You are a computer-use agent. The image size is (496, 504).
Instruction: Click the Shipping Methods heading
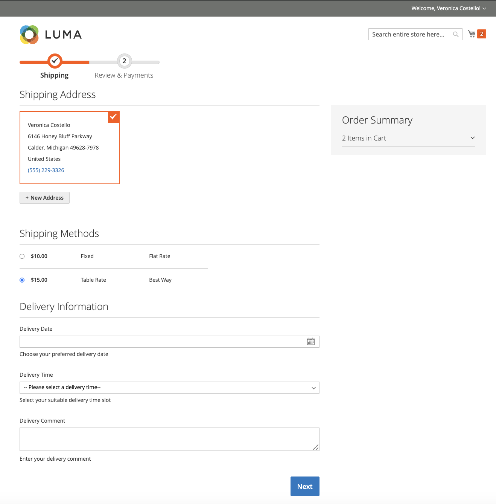coord(59,234)
